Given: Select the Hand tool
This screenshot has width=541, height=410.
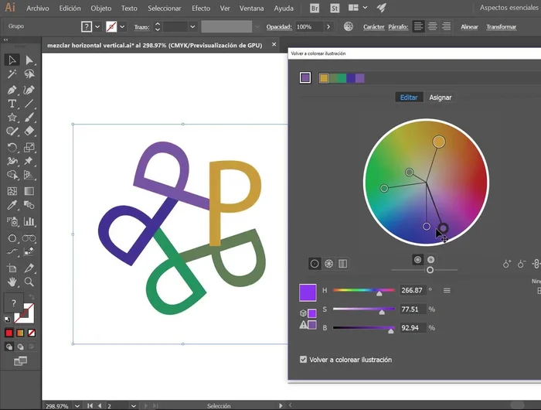Looking at the screenshot, I should 12,282.
